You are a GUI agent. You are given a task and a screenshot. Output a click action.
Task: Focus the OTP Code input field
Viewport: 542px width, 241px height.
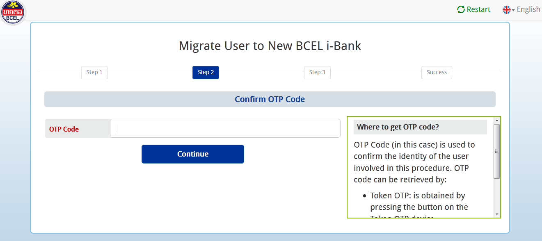[x=225, y=128]
